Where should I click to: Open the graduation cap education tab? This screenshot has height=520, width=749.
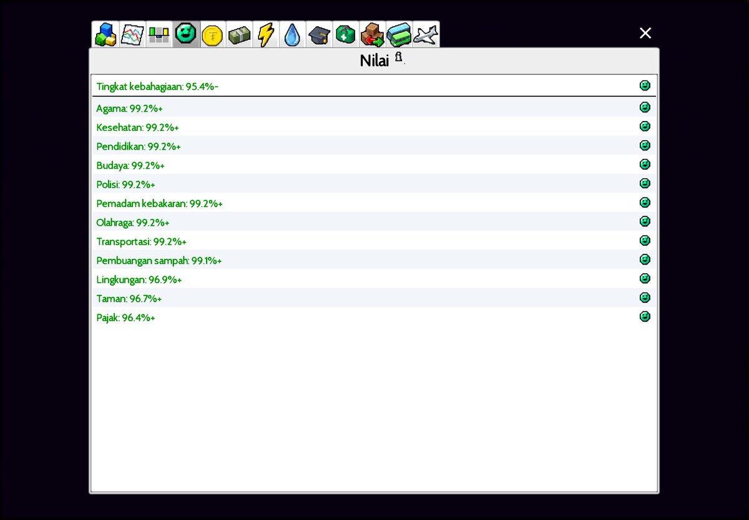(x=319, y=35)
